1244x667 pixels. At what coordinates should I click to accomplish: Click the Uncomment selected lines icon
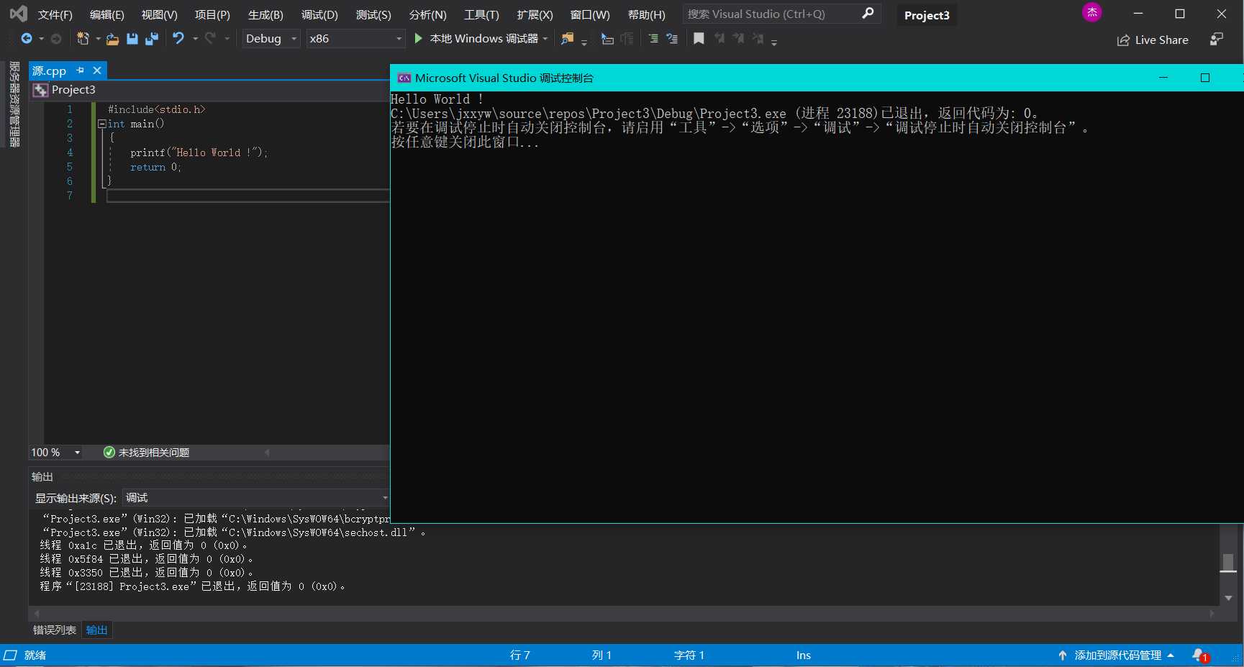672,39
